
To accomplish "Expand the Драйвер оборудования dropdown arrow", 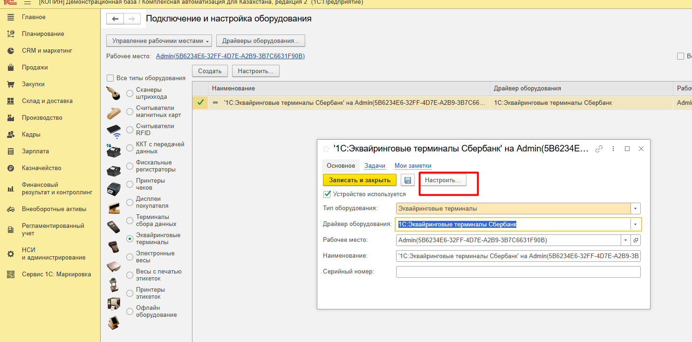I will point(636,225).
